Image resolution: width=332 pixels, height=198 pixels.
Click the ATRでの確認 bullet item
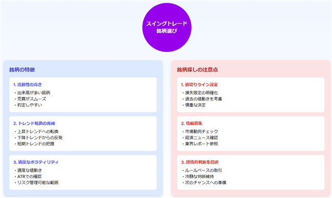(x=28, y=177)
